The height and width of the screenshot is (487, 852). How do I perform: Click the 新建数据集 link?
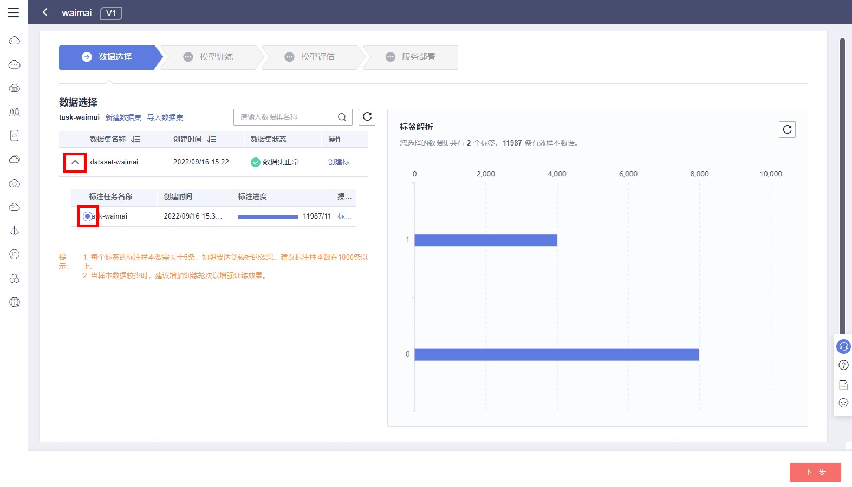(123, 117)
